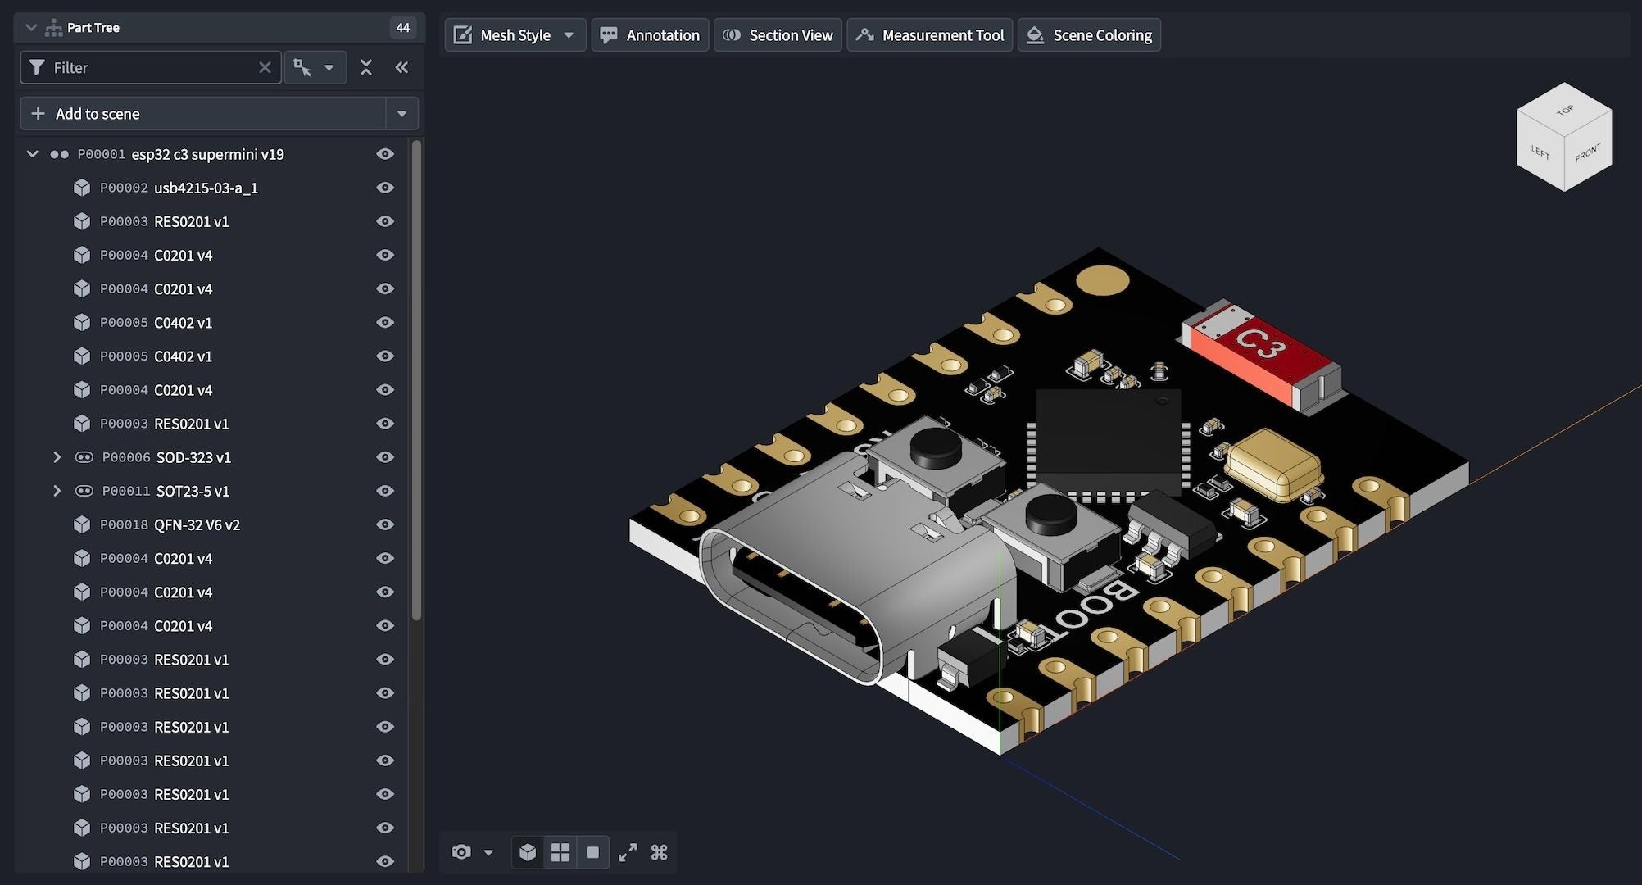The width and height of the screenshot is (1642, 885).
Task: Collapse all part tree nodes
Action: (x=366, y=68)
